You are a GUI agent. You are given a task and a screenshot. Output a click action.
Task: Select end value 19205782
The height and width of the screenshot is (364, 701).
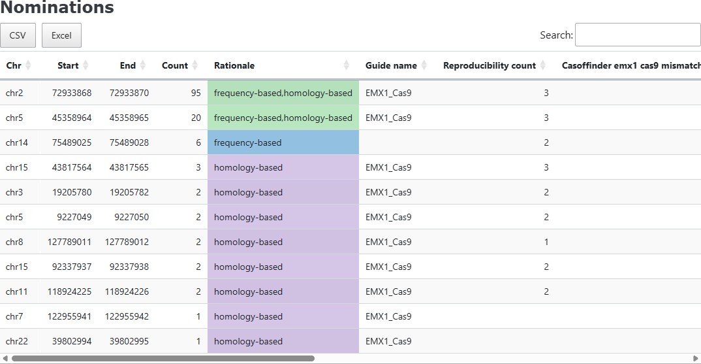pos(129,193)
